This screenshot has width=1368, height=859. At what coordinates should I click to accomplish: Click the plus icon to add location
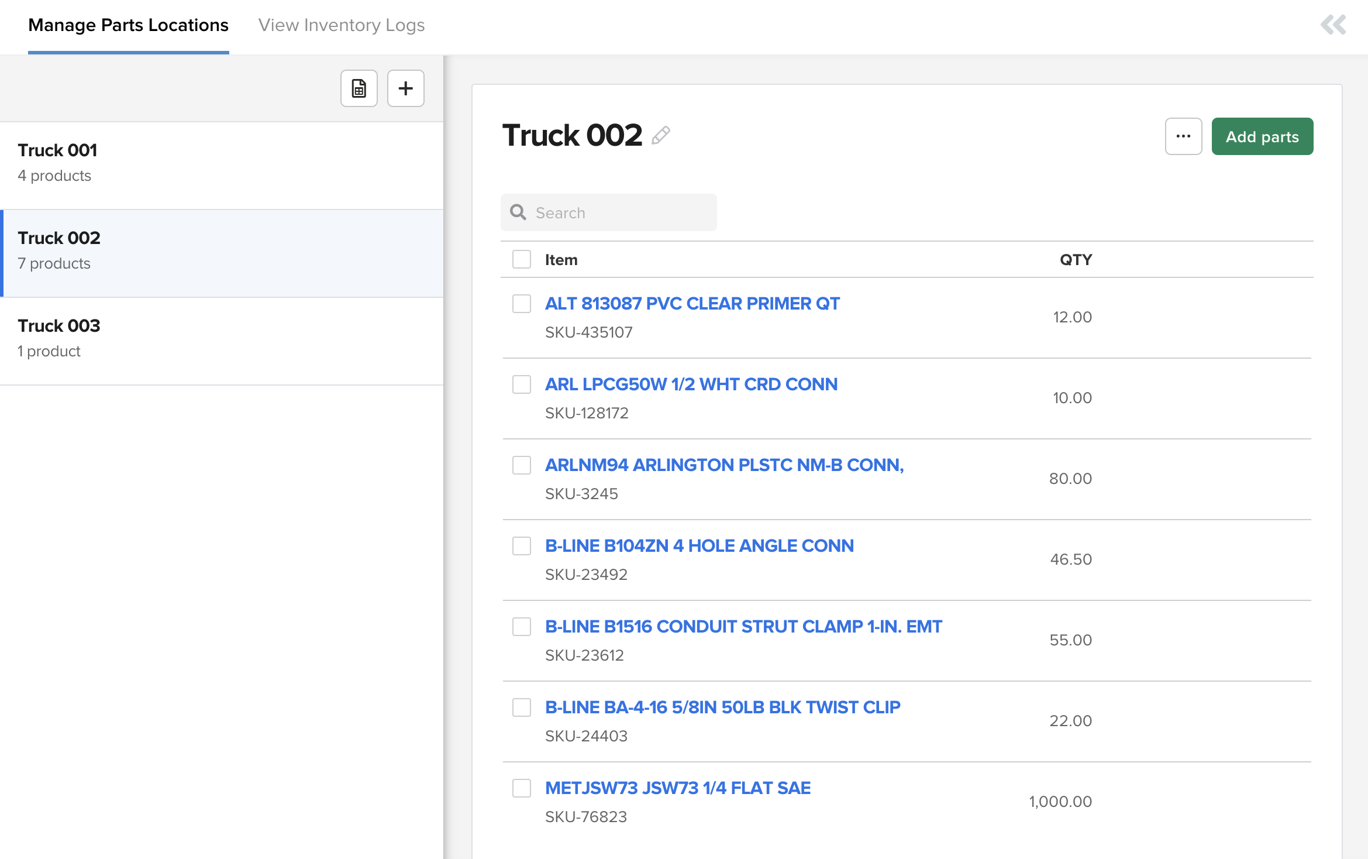coord(405,88)
